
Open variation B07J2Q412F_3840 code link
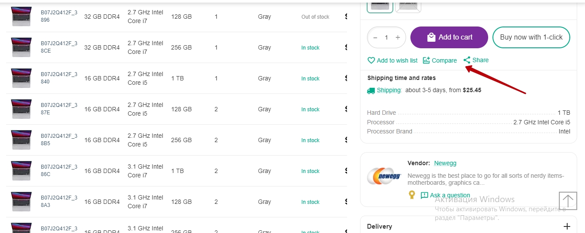[59, 78]
